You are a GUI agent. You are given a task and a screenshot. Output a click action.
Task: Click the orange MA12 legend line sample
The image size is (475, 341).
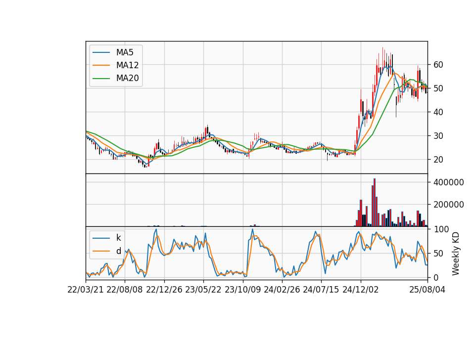(101, 65)
